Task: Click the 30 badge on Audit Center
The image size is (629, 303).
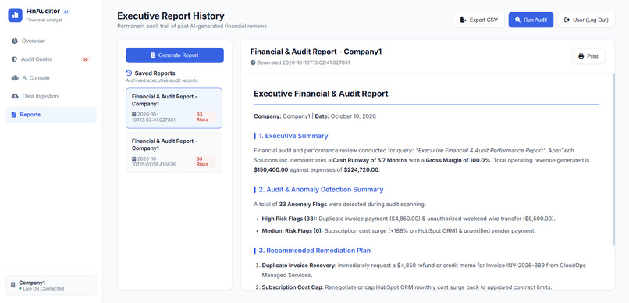Action: pos(85,59)
